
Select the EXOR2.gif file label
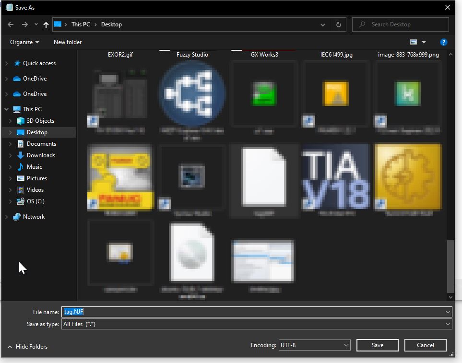[x=120, y=55]
